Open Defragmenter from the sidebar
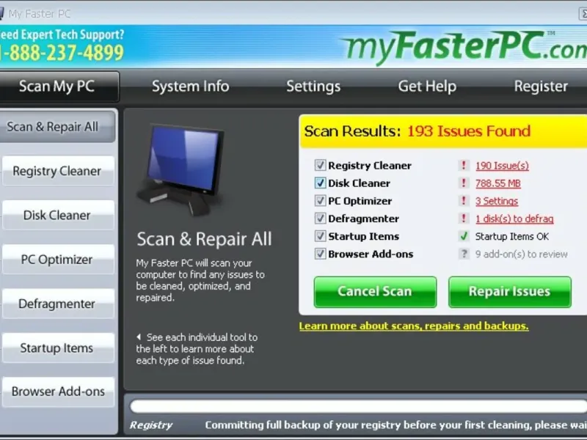 coord(58,304)
